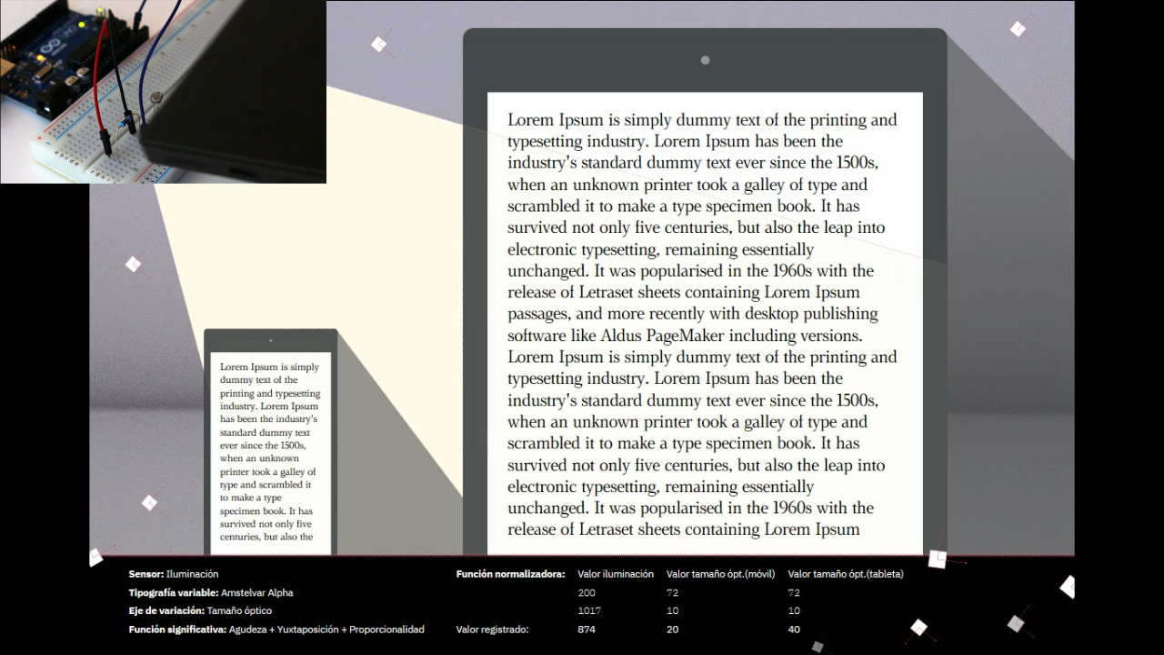Screen dimensions: 1164x655
Task: Click the illumination maximum value 1017
Action: (x=588, y=610)
